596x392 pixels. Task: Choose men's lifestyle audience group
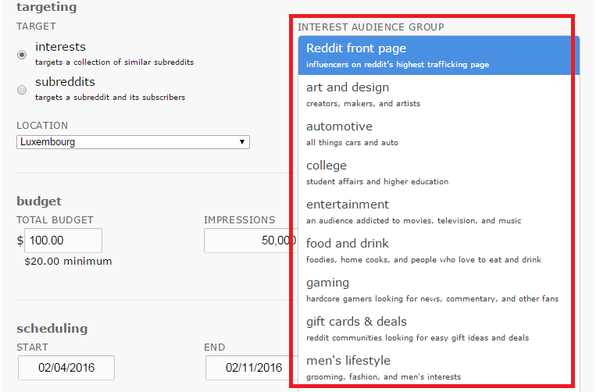(439, 368)
